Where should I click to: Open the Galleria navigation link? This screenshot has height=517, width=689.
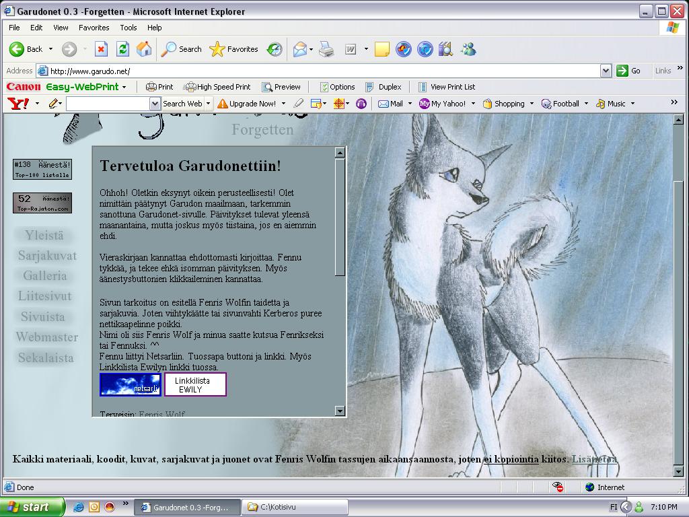pos(45,276)
